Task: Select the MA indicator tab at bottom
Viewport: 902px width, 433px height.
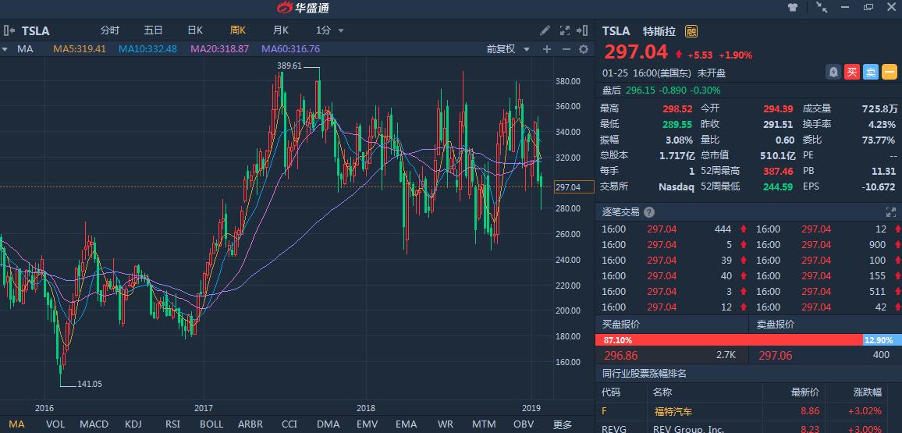Action: 16,424
